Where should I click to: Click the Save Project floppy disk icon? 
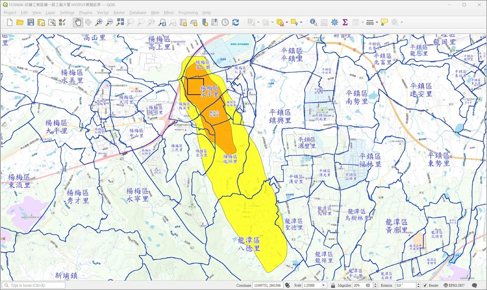point(31,22)
